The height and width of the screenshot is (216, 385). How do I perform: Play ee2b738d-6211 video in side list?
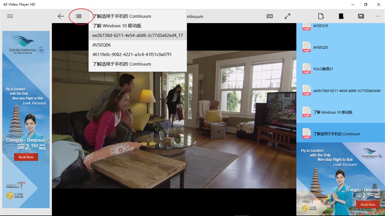[341, 90]
